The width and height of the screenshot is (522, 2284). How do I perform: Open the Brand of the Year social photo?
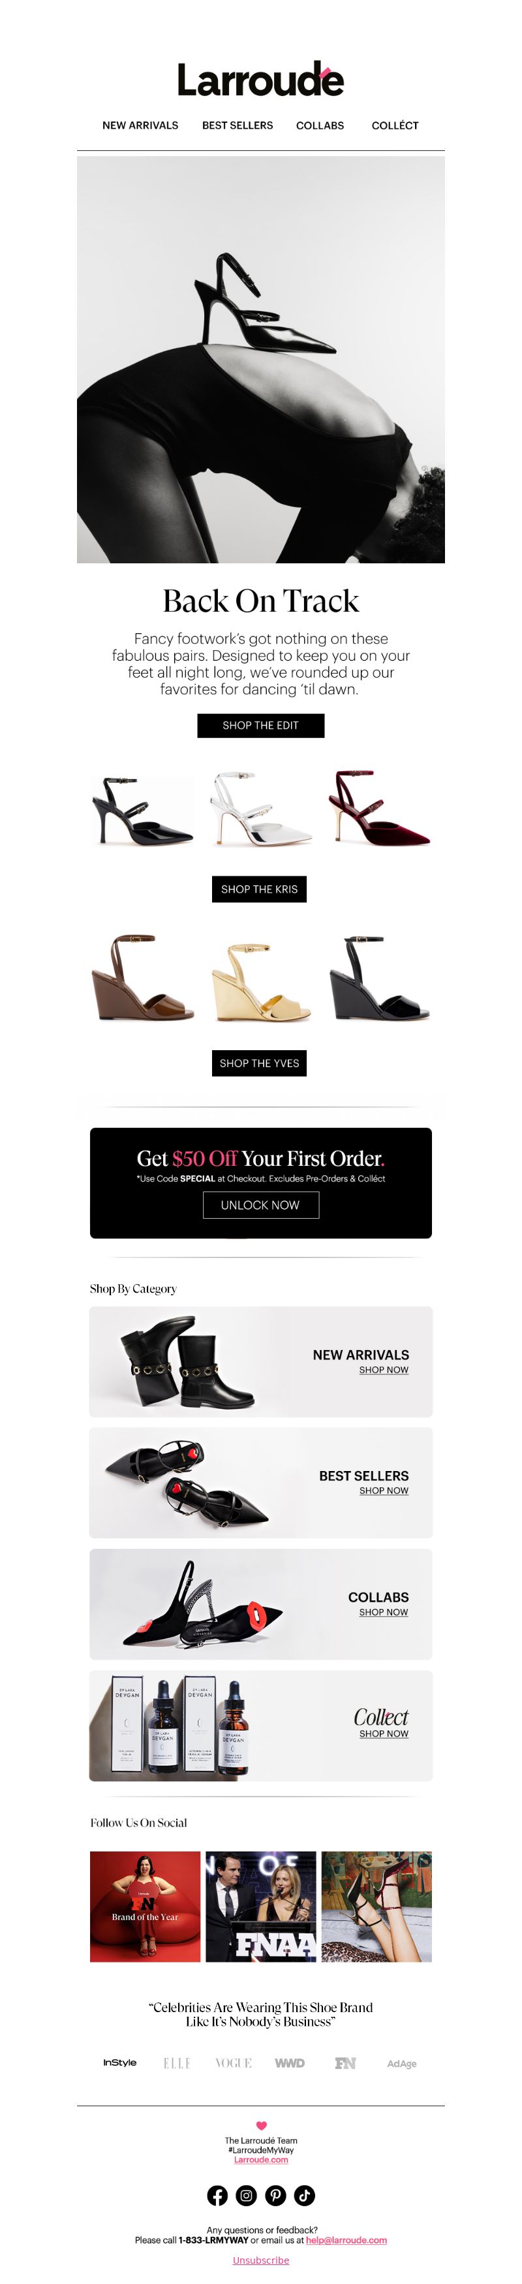click(145, 1906)
